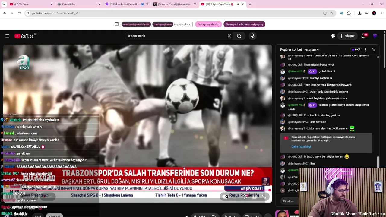Open live chat options three-dot menu

click(366, 49)
